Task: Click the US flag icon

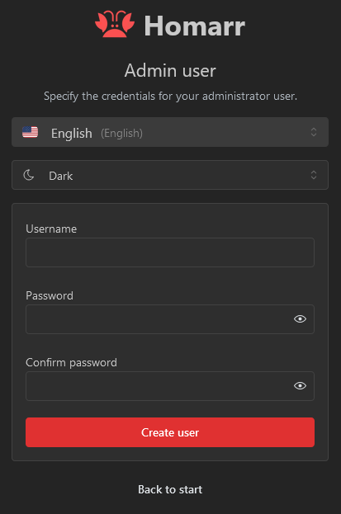Action: point(31,132)
